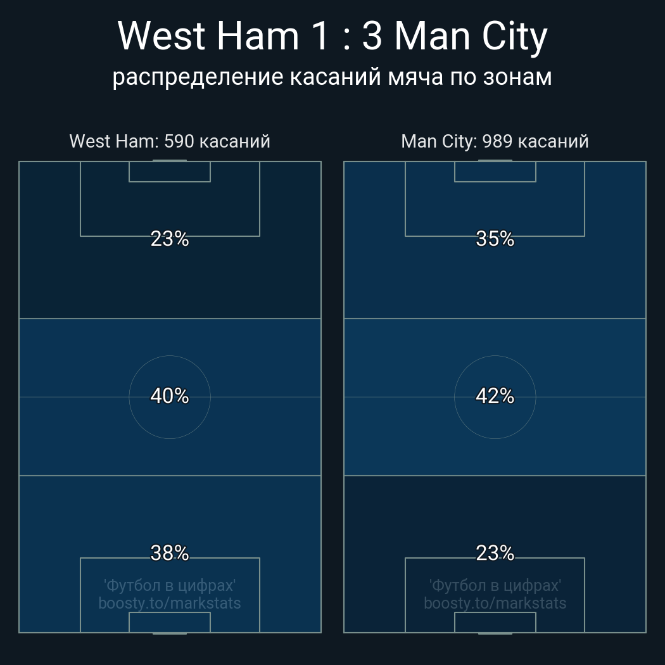This screenshot has height=665, width=665.
Task: Click the 'West Ham 1 : 3 Man City' title
Action: 332,37
